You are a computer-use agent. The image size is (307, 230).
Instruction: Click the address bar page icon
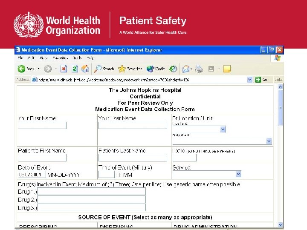pyautogui.click(x=35, y=80)
